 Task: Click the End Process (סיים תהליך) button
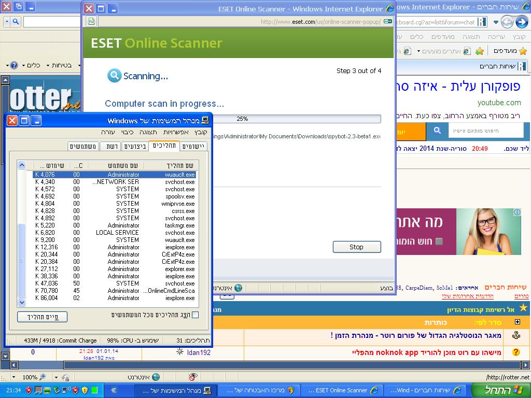[x=42, y=317]
